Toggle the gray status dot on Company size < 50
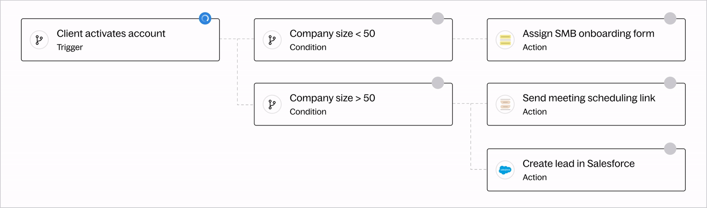The image size is (707, 208). coord(438,18)
